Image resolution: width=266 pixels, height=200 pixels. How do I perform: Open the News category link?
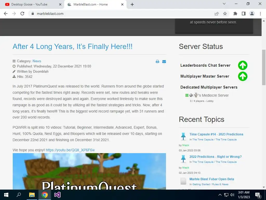[x=37, y=61]
